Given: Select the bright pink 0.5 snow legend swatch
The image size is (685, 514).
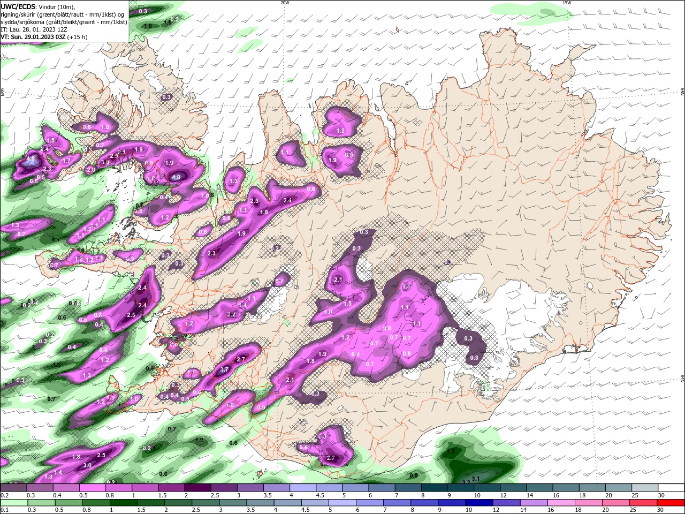Looking at the screenshot, I should 92,488.
